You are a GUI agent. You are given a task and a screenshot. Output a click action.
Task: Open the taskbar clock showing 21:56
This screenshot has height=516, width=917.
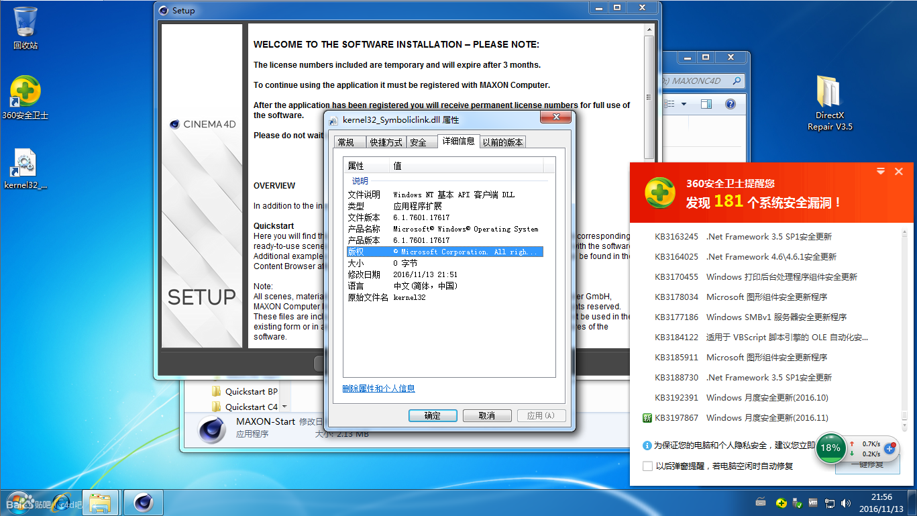pyautogui.click(x=881, y=503)
